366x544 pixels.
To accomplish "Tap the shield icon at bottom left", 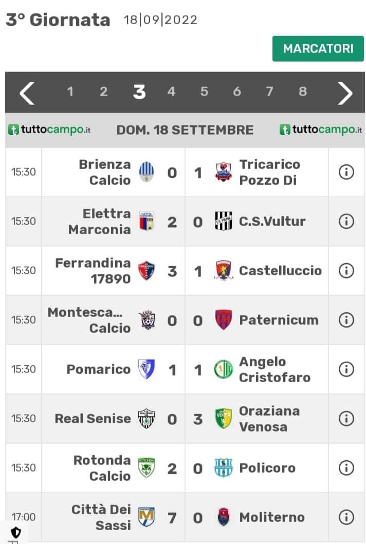I will [x=16, y=532].
